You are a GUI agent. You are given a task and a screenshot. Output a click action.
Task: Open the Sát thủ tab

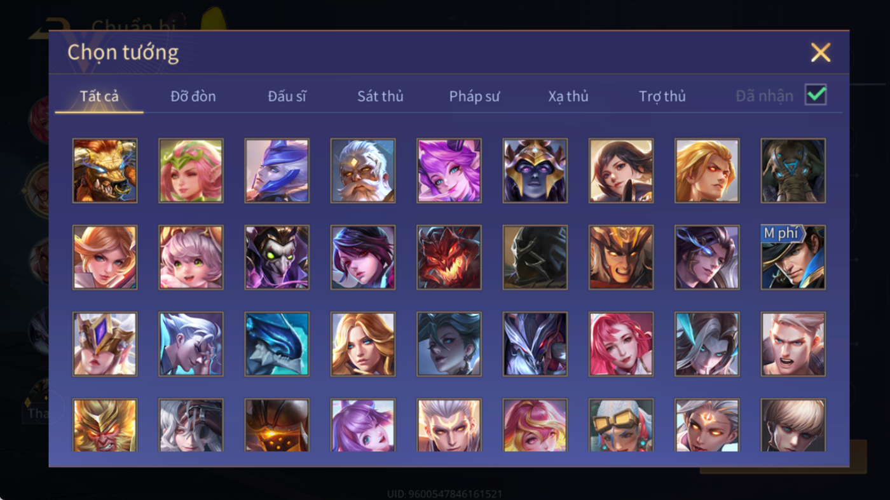pos(380,97)
